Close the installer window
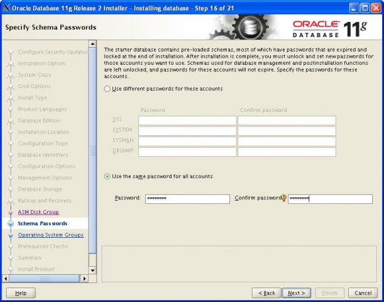The width and height of the screenshot is (384, 302). [x=376, y=8]
